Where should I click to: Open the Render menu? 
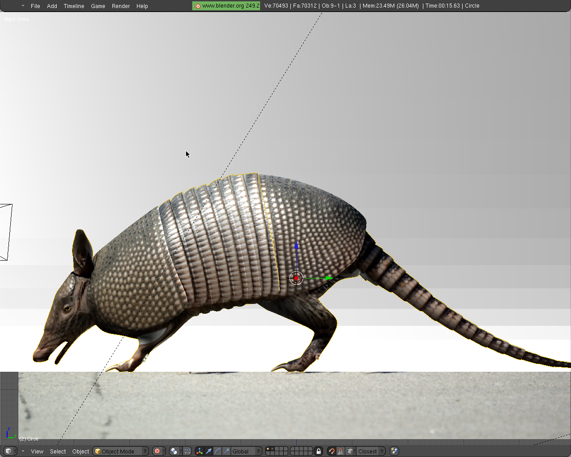coord(121,6)
